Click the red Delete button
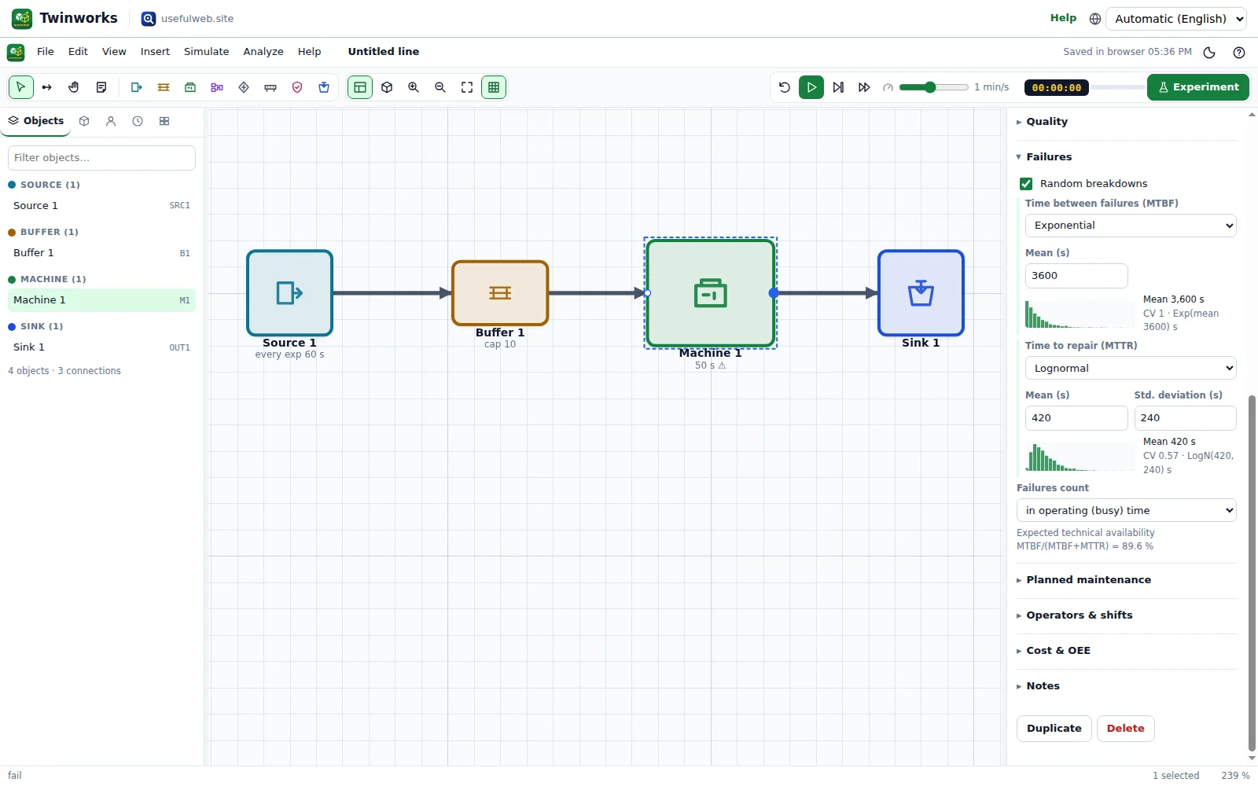Viewport: 1258px width, 786px height. [1126, 729]
